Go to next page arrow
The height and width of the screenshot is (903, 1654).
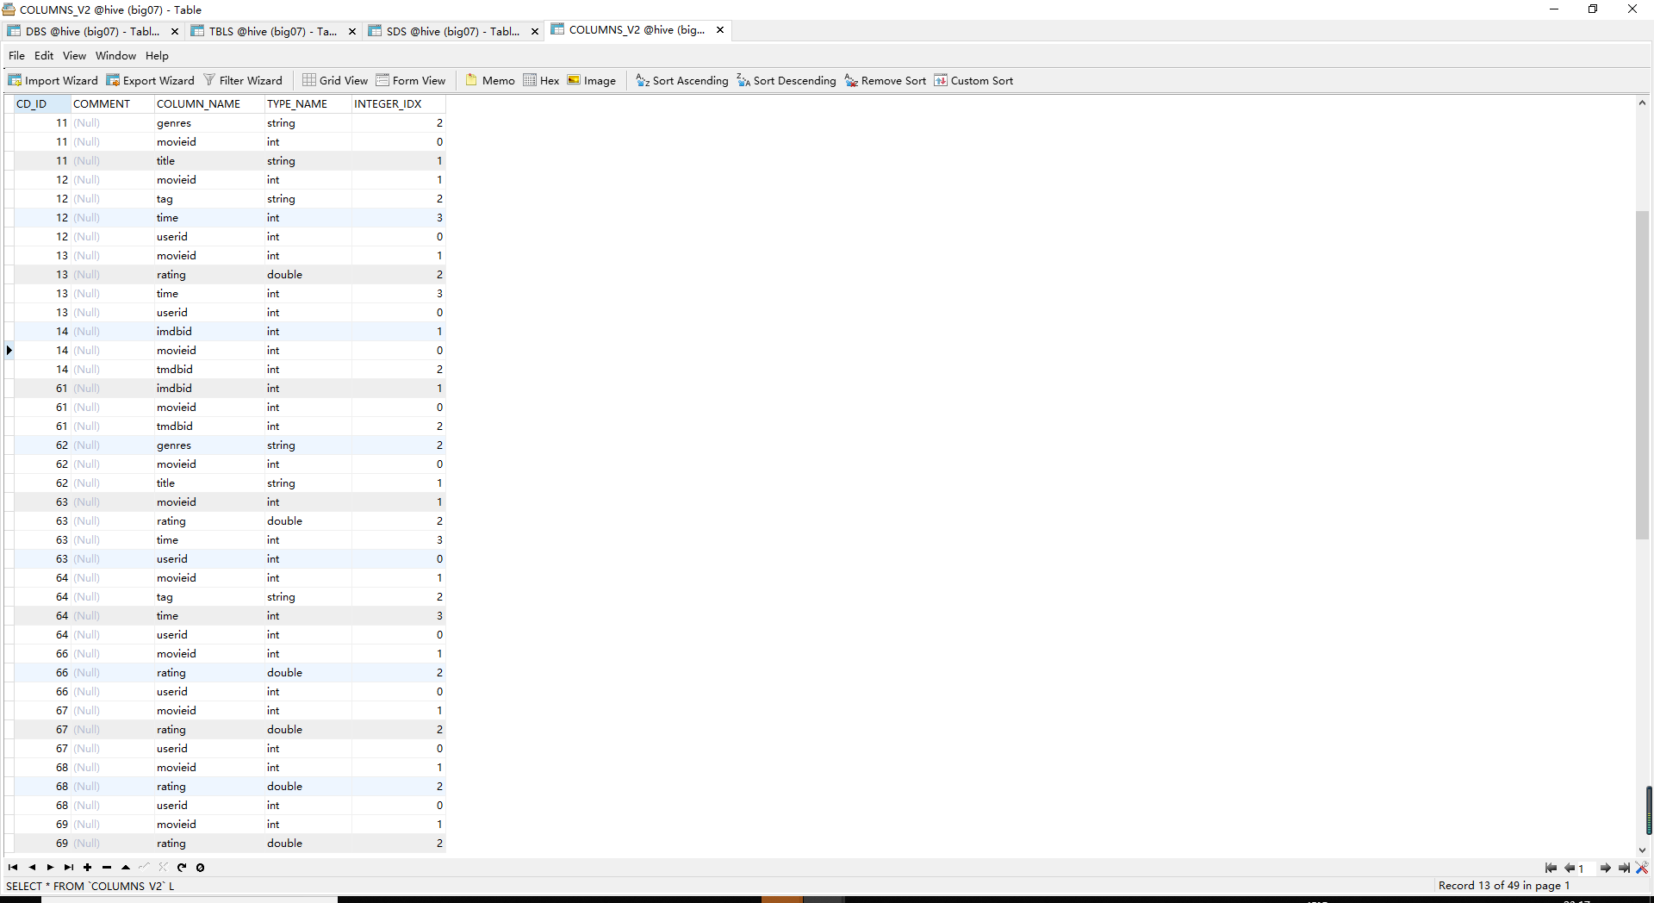(x=1606, y=869)
